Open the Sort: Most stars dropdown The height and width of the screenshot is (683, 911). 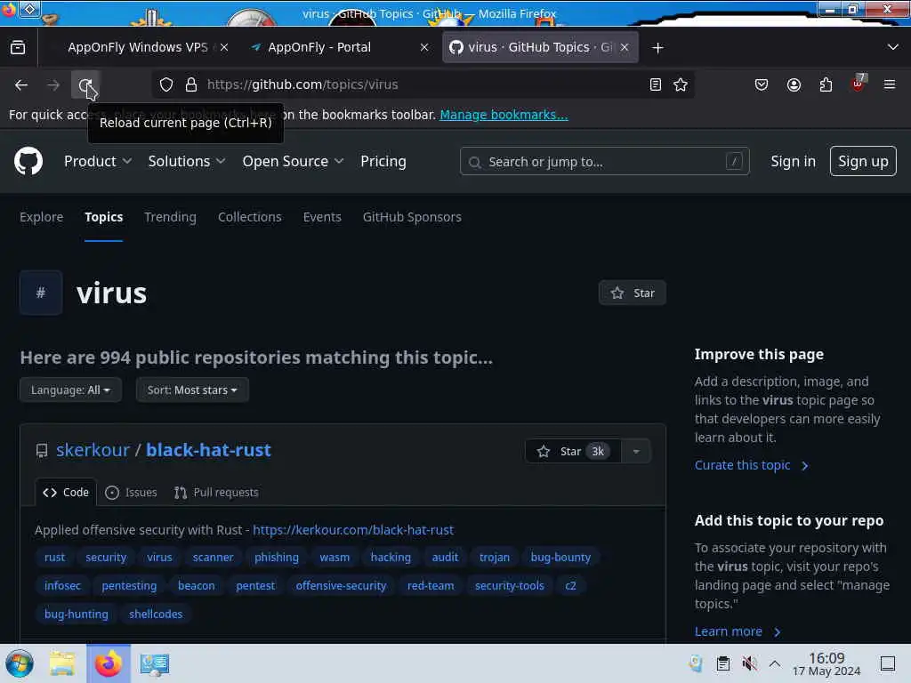tap(192, 390)
